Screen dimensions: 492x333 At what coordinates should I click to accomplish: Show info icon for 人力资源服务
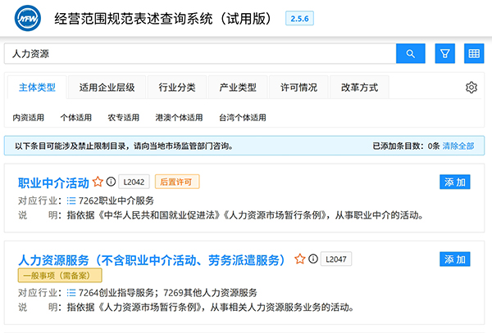point(313,260)
